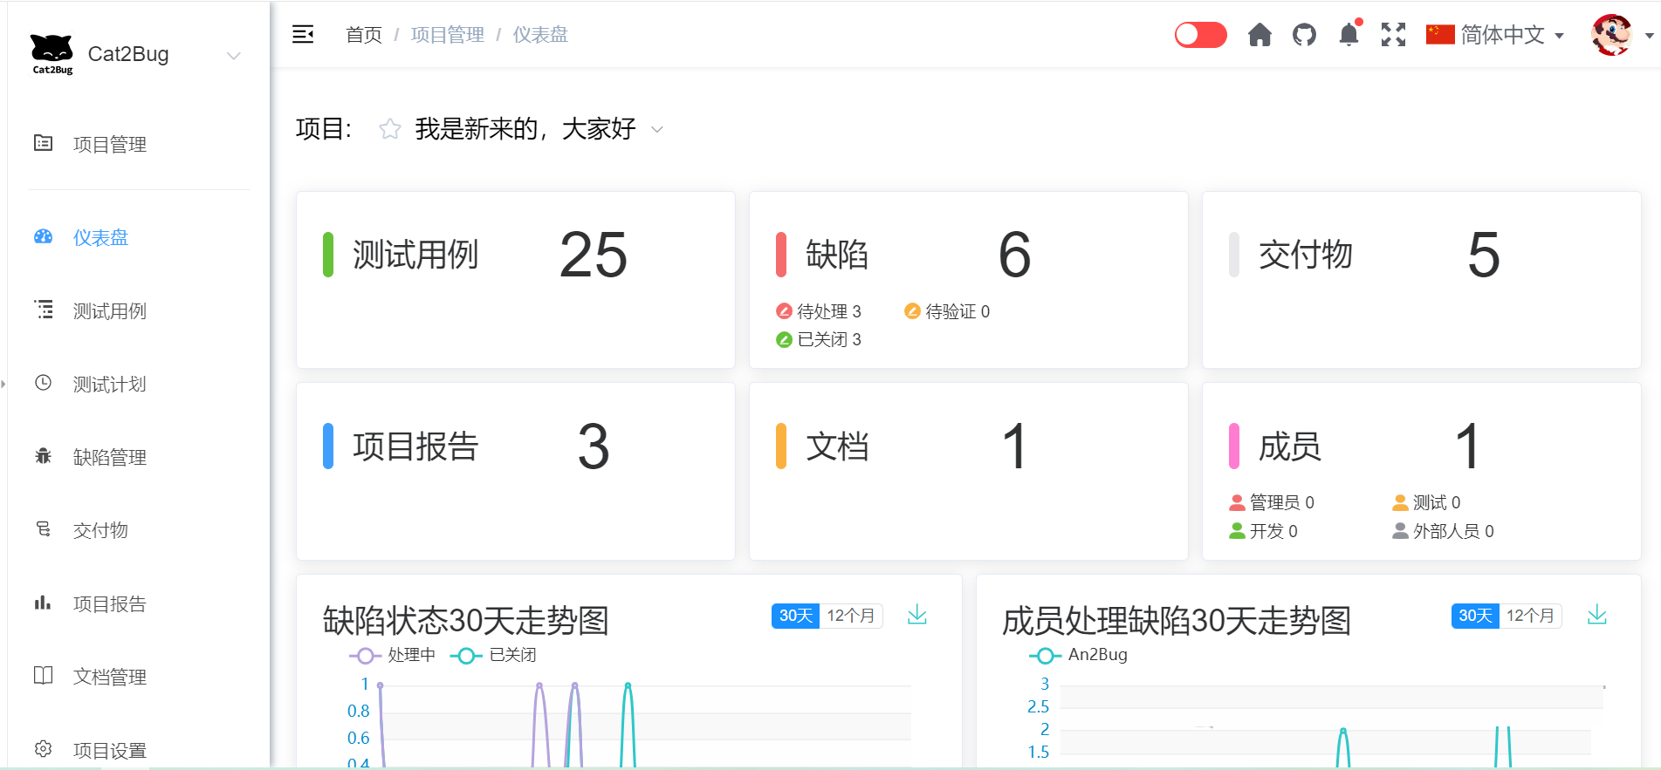Open the 简体中文 language dropdown
Image resolution: width=1661 pixels, height=770 pixels.
tap(1494, 35)
